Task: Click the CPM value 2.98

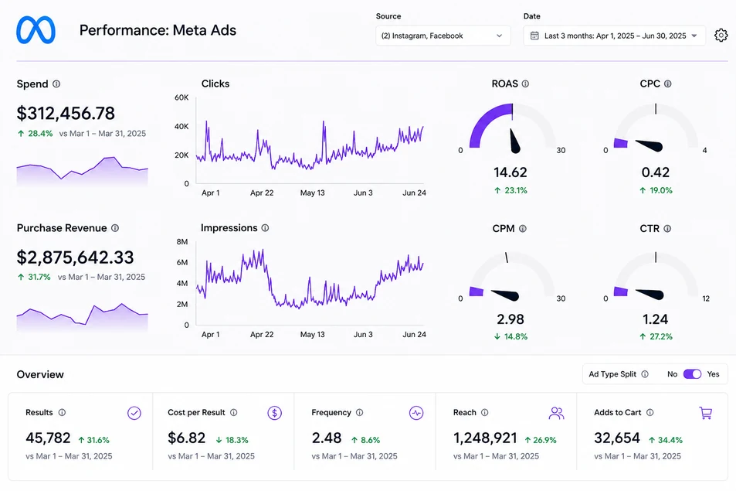Action: click(510, 319)
